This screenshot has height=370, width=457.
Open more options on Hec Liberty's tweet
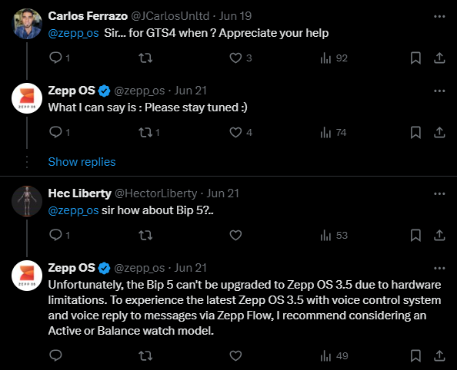point(439,193)
